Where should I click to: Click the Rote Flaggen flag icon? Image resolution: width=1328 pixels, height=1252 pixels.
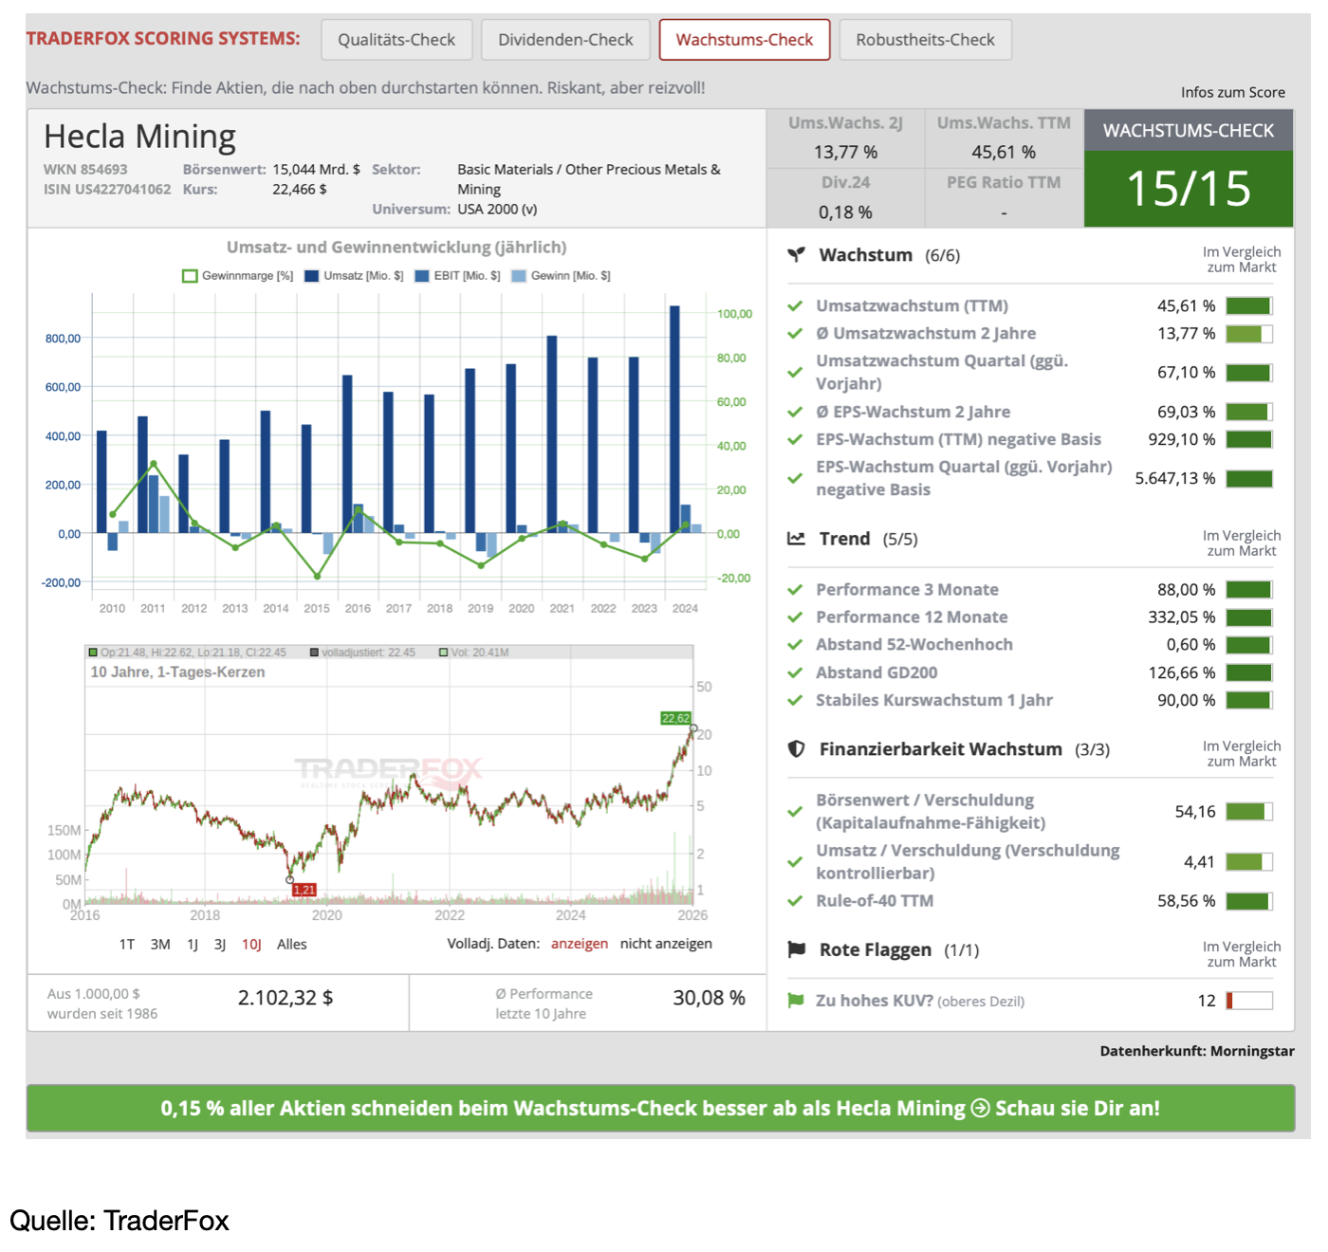tap(796, 949)
